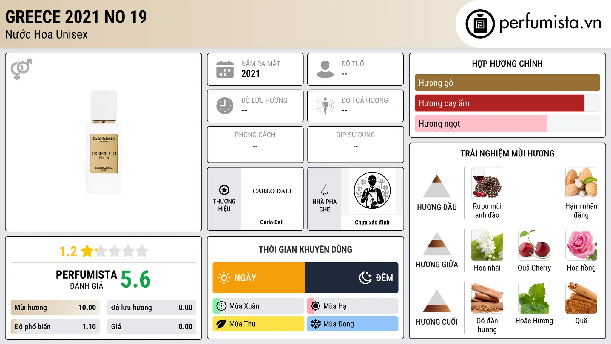Click the launch year value 2021
Image resolution: width=611 pixels, height=344 pixels.
coord(251,74)
